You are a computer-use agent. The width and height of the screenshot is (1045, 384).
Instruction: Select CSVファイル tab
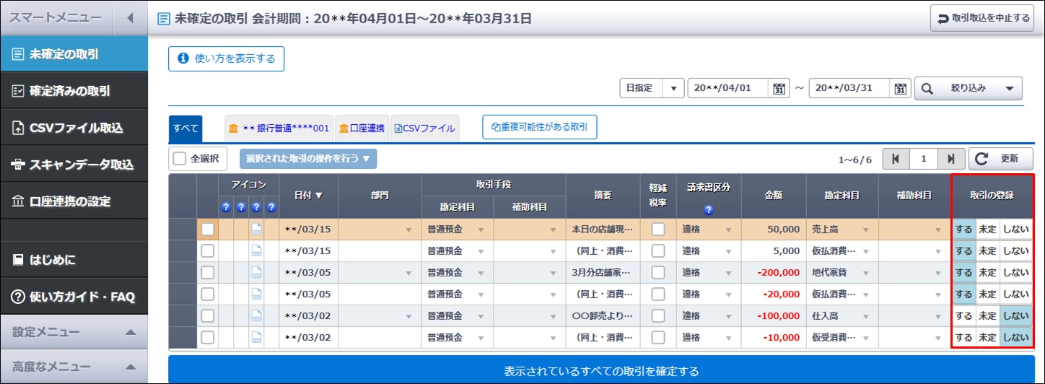coord(424,128)
